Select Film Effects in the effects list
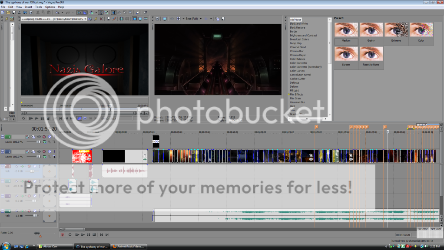 (x=296, y=95)
